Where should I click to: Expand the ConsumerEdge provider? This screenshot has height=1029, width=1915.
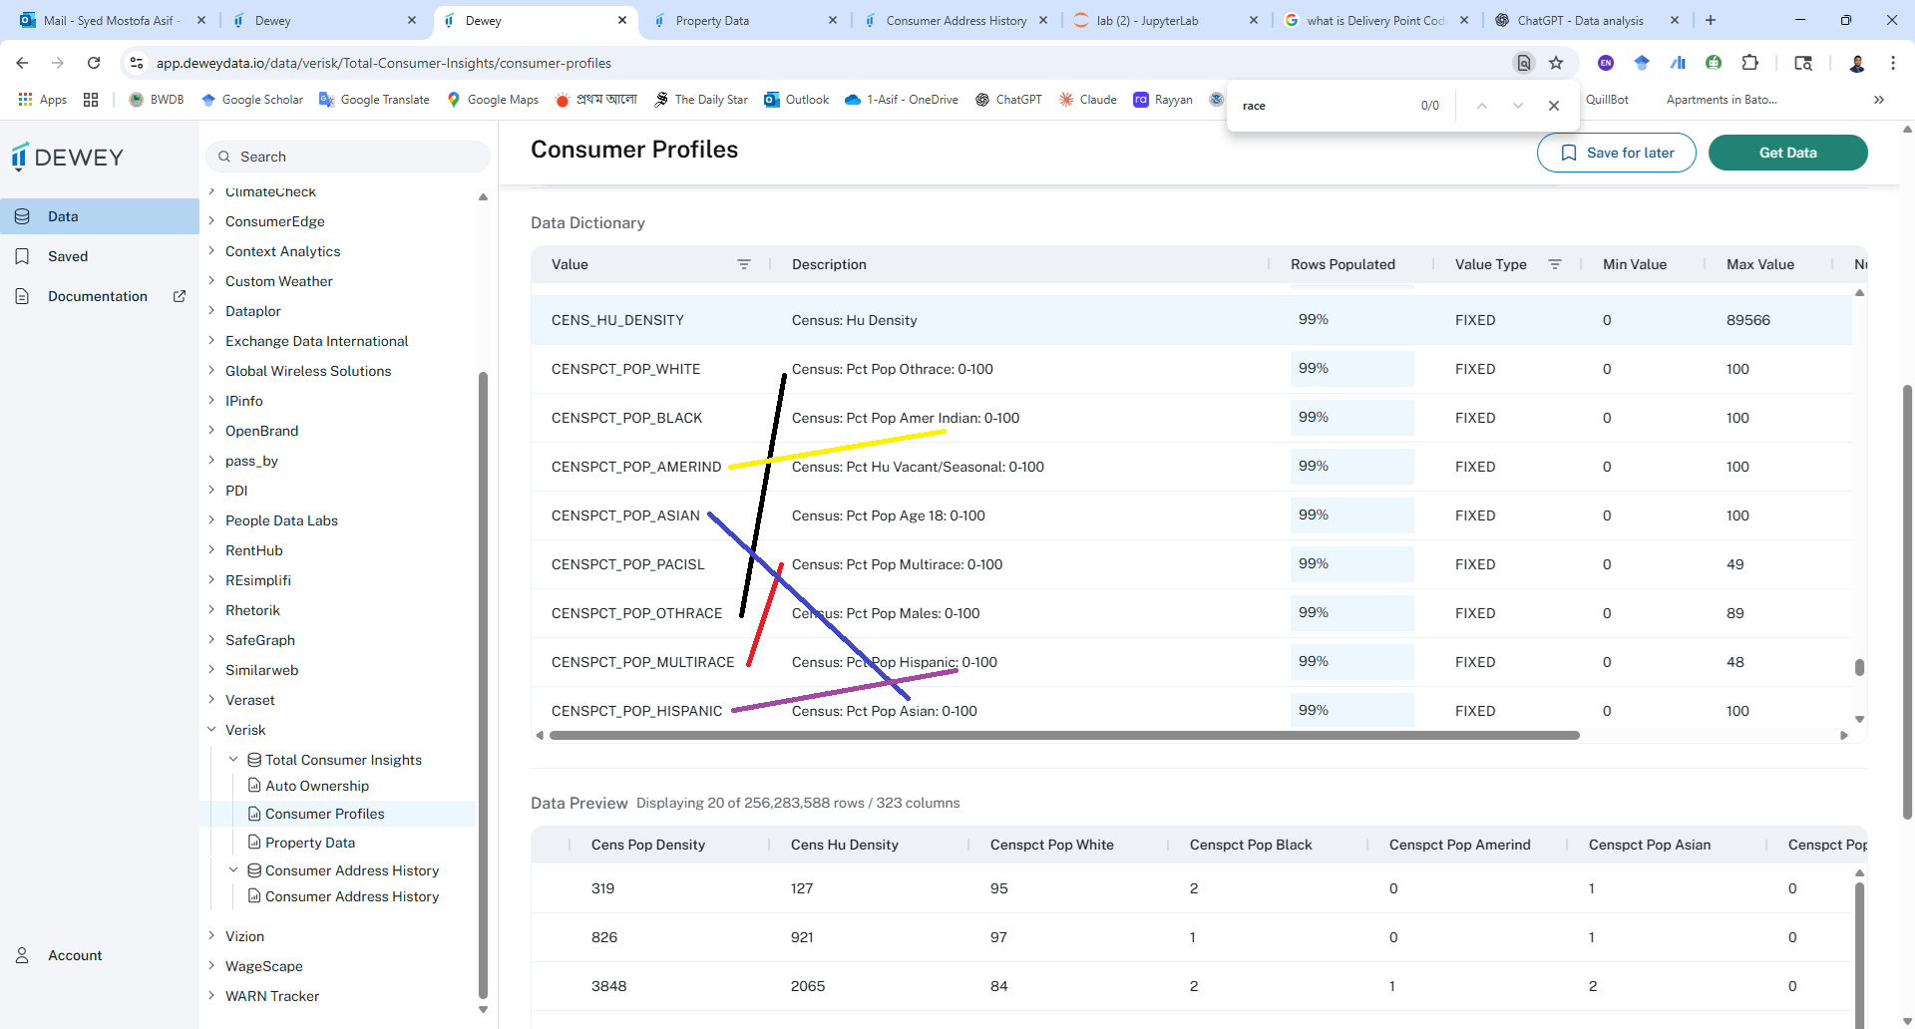[x=211, y=221]
